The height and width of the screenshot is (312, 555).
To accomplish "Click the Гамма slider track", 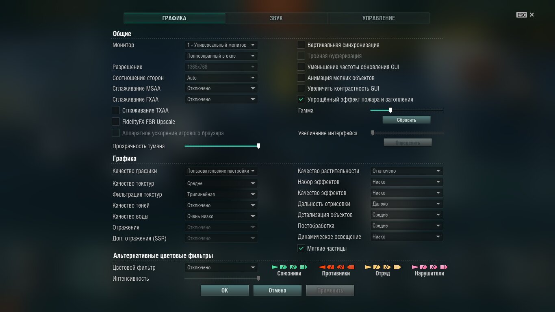I will coord(407,110).
